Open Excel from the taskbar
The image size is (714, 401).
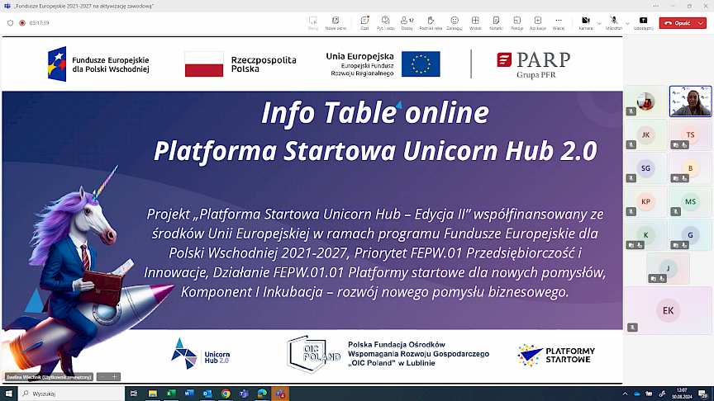[171, 394]
